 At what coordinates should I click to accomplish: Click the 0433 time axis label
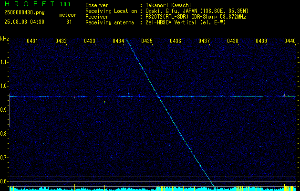point(90,41)
